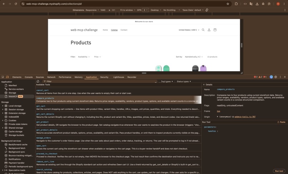Viewport: 288px width, 174px height.
Task: Open the browser extensions puzzle icon
Action: 236,4
